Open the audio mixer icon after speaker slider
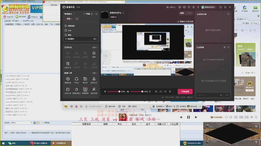 click(x=150, y=91)
